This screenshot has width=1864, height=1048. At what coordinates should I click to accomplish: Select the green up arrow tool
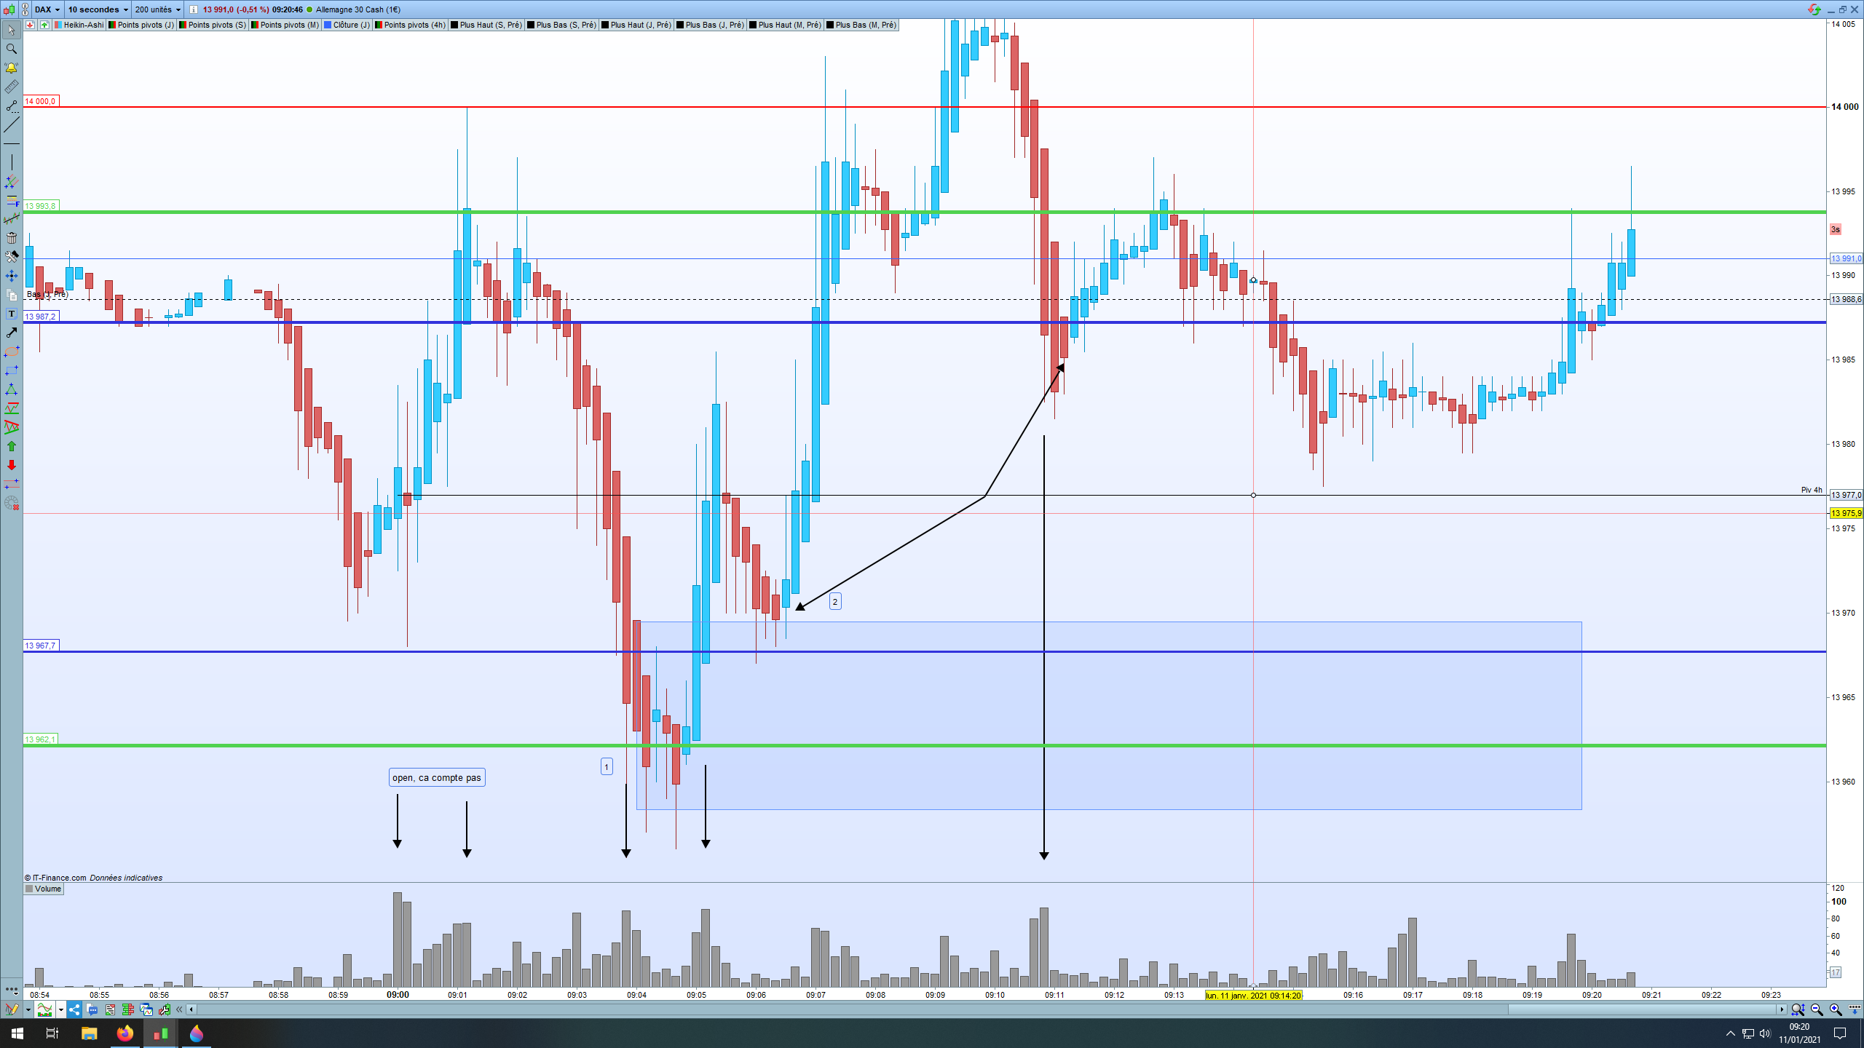[x=11, y=446]
